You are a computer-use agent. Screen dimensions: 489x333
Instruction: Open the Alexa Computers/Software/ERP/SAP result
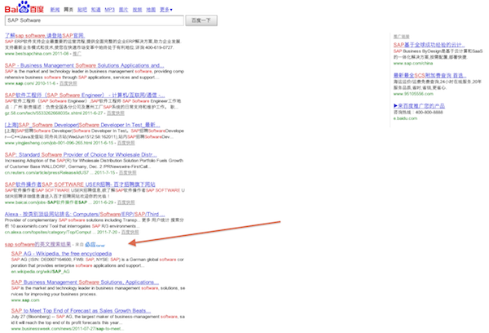pos(85,214)
